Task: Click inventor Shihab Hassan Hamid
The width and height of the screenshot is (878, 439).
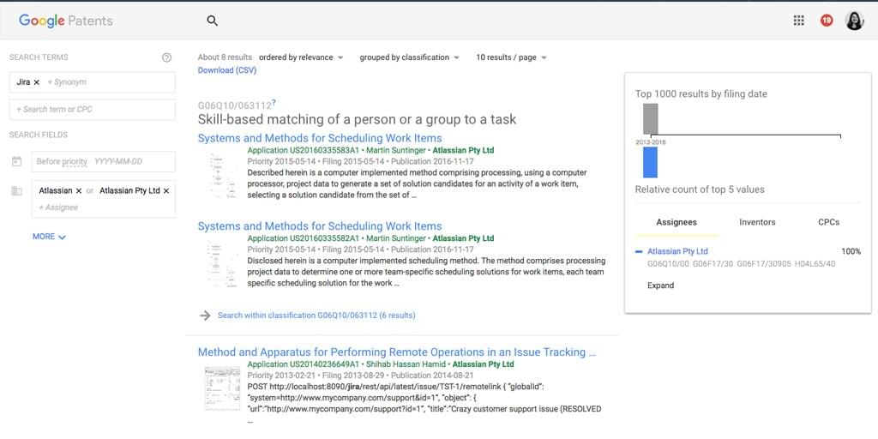Action: click(x=406, y=364)
